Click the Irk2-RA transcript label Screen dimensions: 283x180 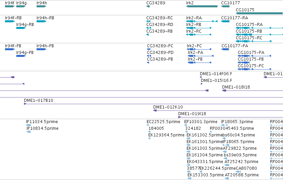tap(194, 18)
